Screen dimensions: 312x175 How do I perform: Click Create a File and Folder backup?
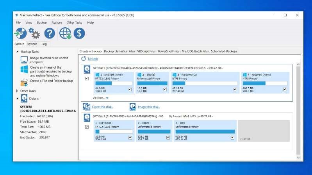52,81
